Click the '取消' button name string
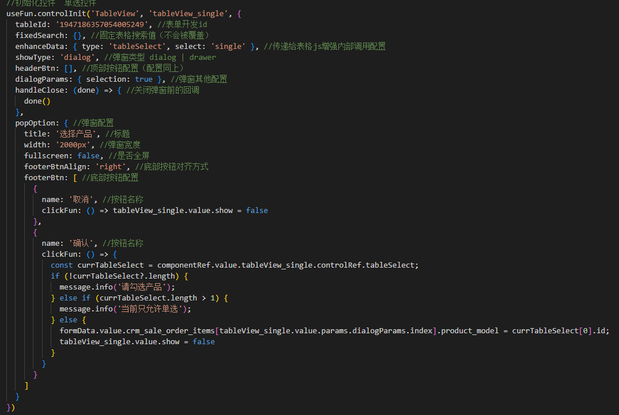The width and height of the screenshot is (619, 415). pos(83,199)
